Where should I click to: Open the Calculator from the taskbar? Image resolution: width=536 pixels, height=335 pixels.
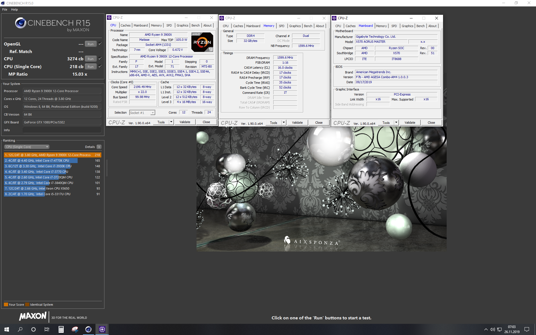tap(61, 329)
